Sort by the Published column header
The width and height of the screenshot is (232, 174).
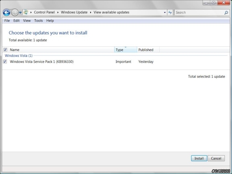(148, 50)
